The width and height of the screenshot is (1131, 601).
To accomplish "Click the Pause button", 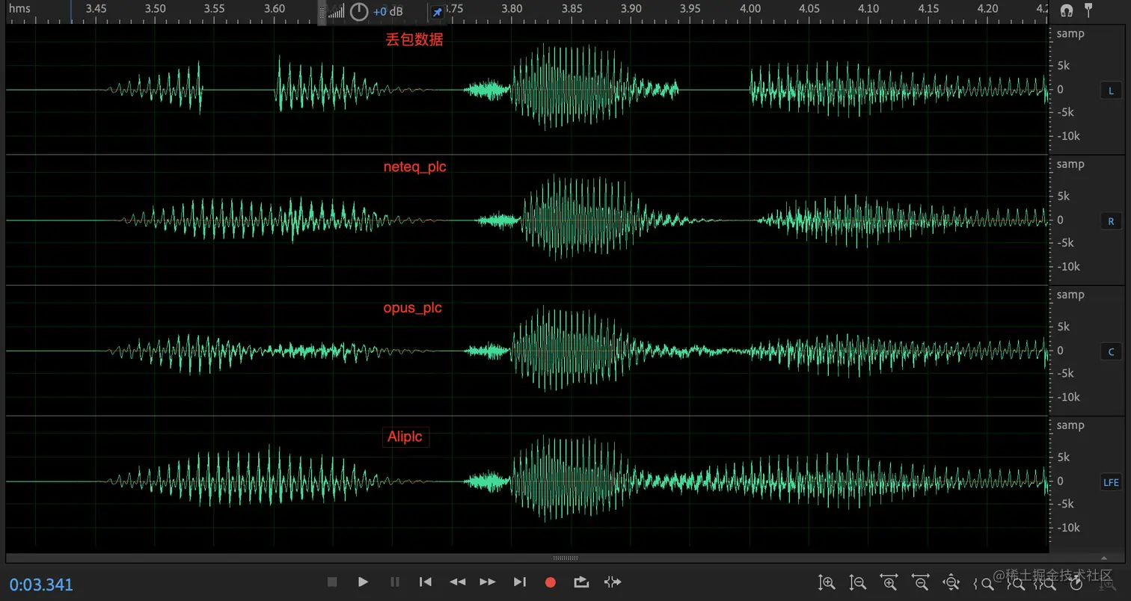I will (395, 582).
